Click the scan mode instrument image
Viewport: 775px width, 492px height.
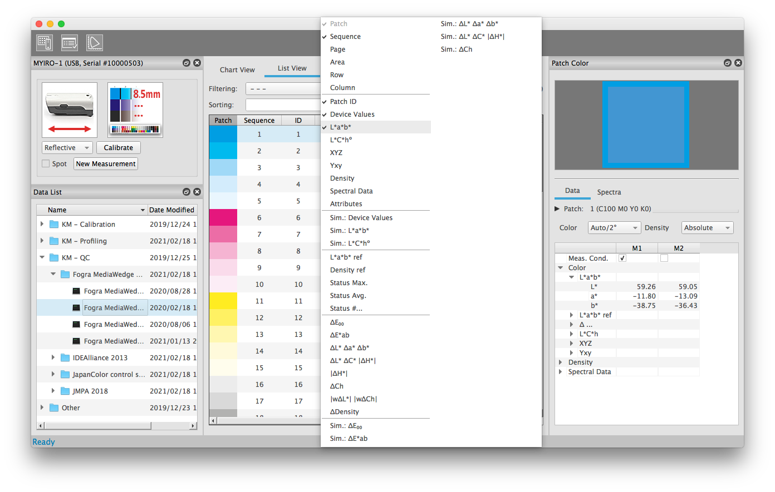click(70, 110)
